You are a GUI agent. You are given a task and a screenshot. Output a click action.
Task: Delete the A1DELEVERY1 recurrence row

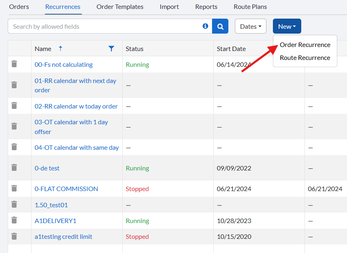pos(14,220)
